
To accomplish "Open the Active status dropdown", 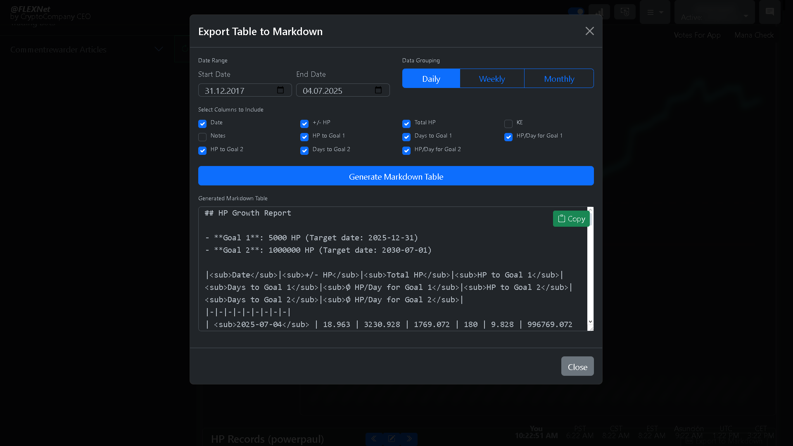I will (x=715, y=12).
